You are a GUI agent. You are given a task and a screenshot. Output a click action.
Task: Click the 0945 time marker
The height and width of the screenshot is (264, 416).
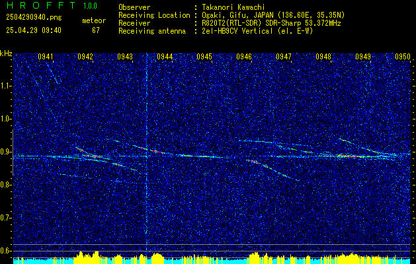tap(204, 57)
